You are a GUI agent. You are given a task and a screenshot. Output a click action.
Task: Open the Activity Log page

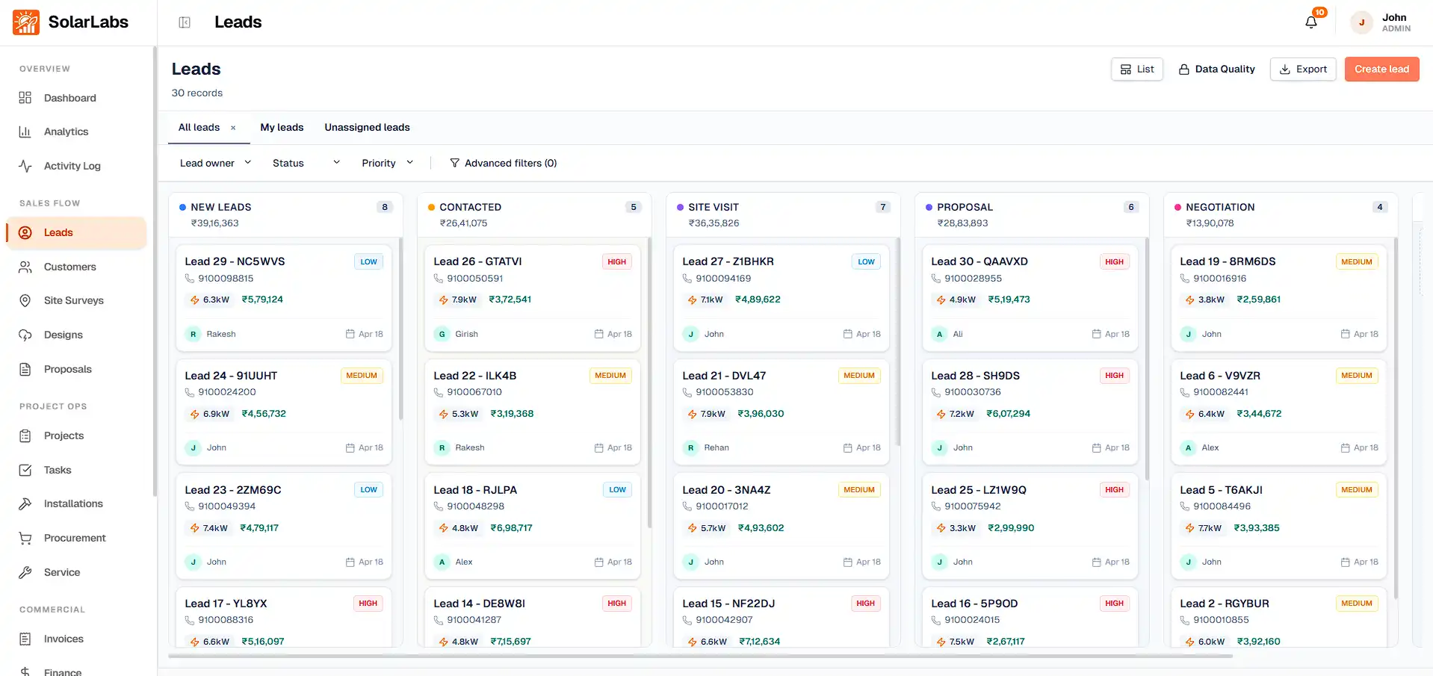pos(72,166)
